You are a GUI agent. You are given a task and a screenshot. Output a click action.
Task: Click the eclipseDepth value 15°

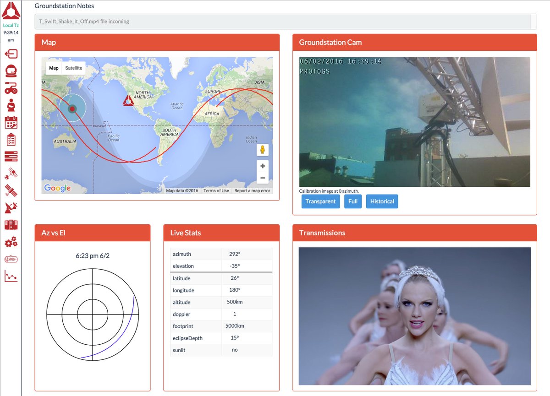235,338
